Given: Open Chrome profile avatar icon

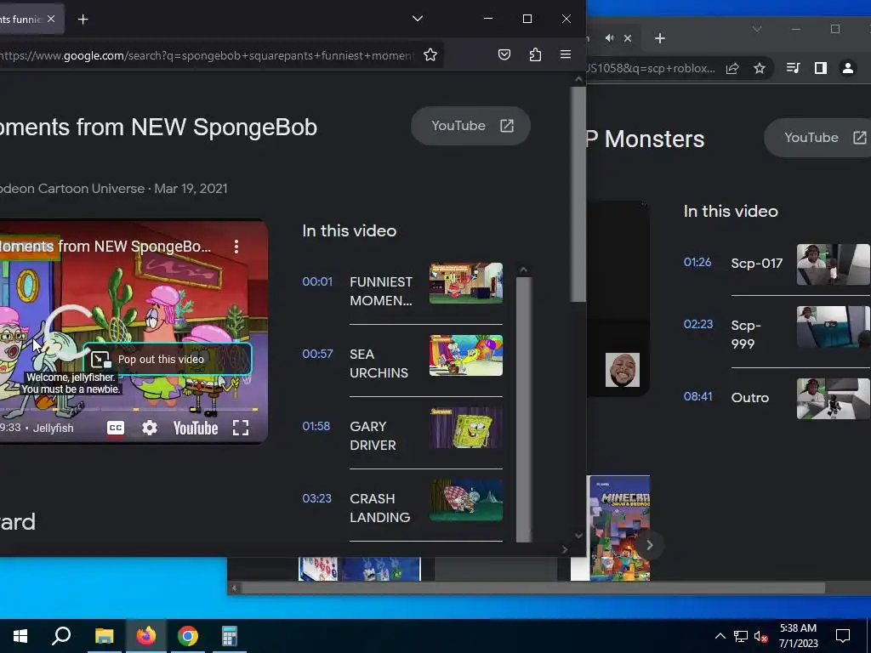Looking at the screenshot, I should tap(848, 68).
